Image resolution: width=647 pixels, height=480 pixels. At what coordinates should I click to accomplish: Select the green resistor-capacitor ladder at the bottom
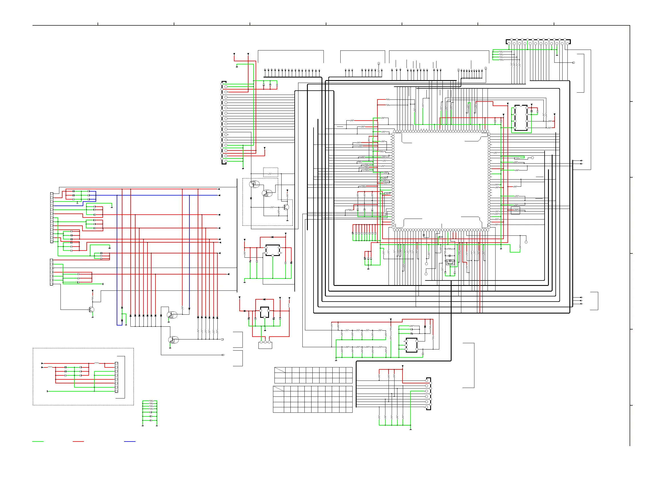(x=150, y=413)
